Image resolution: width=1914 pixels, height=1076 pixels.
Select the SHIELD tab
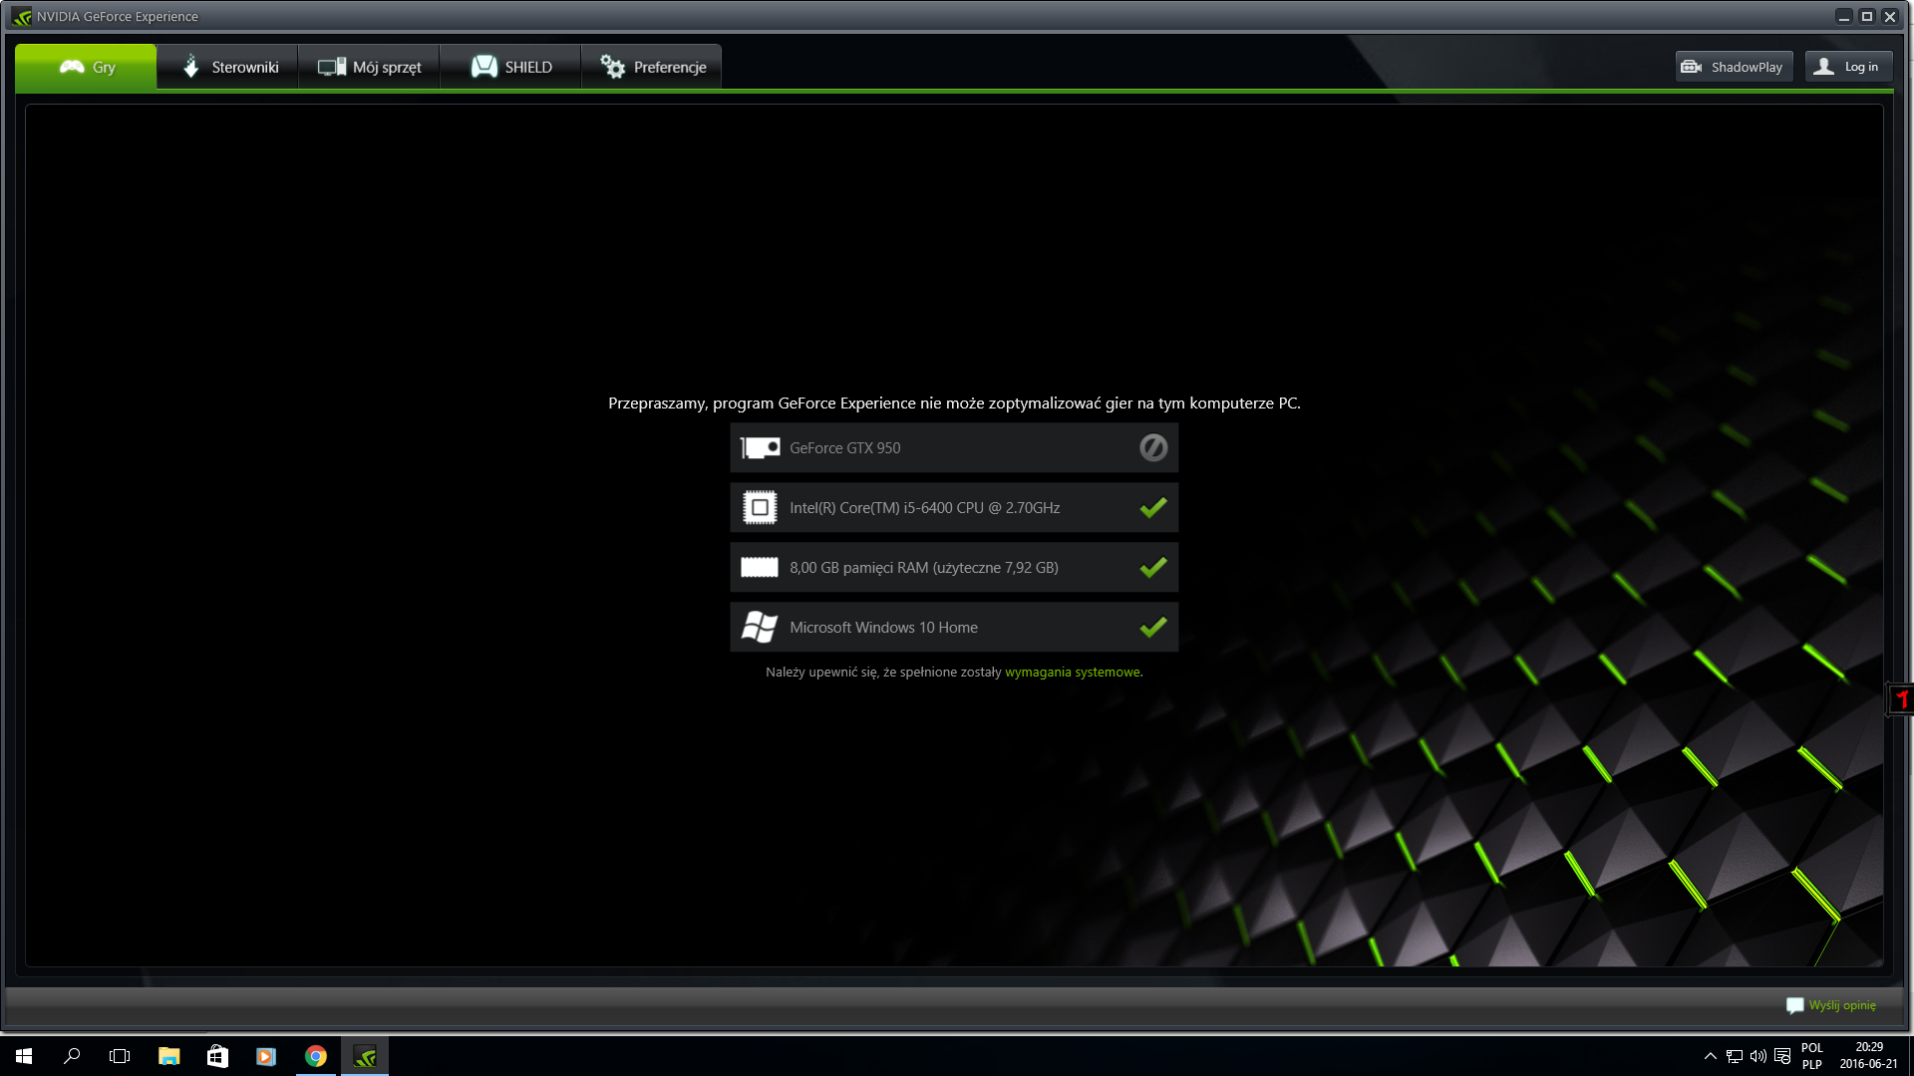[x=510, y=67]
